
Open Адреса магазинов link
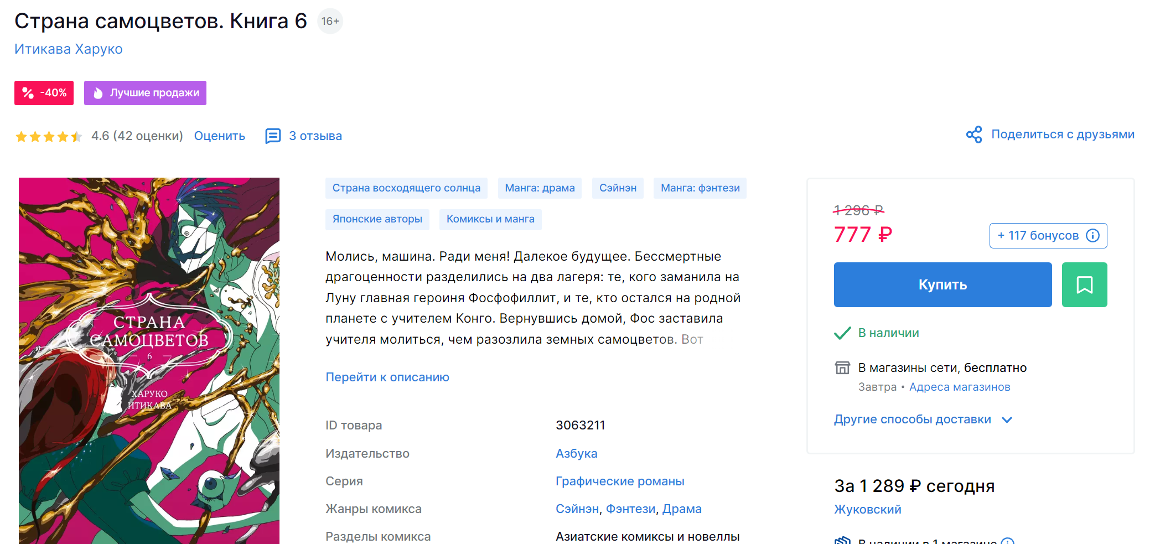[x=960, y=387]
